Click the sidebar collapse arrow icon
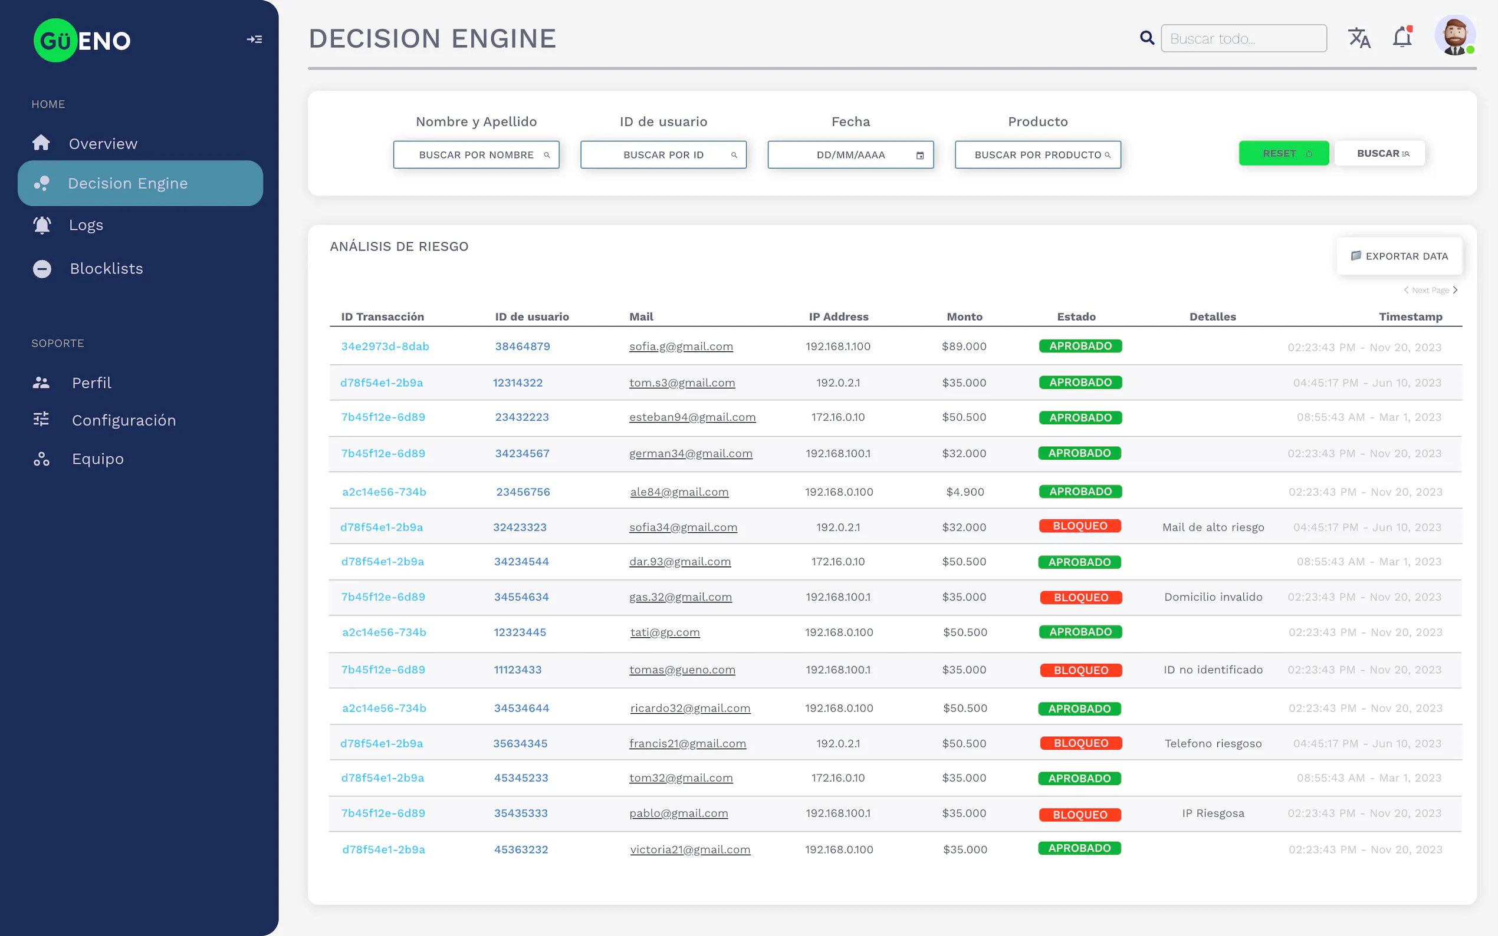1498x936 pixels. (255, 39)
